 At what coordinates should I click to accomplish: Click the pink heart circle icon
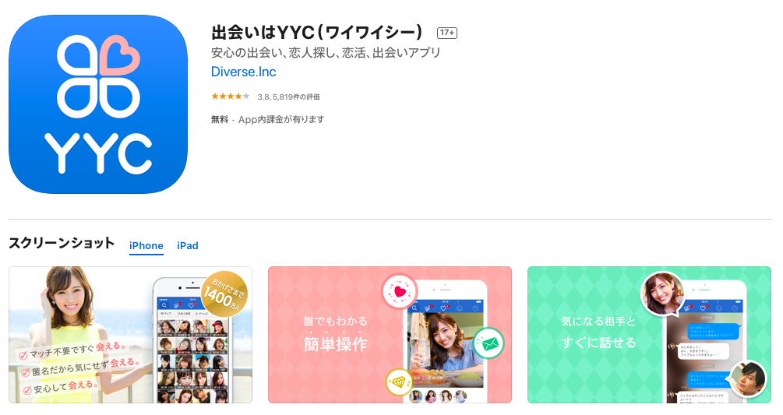coord(400,291)
